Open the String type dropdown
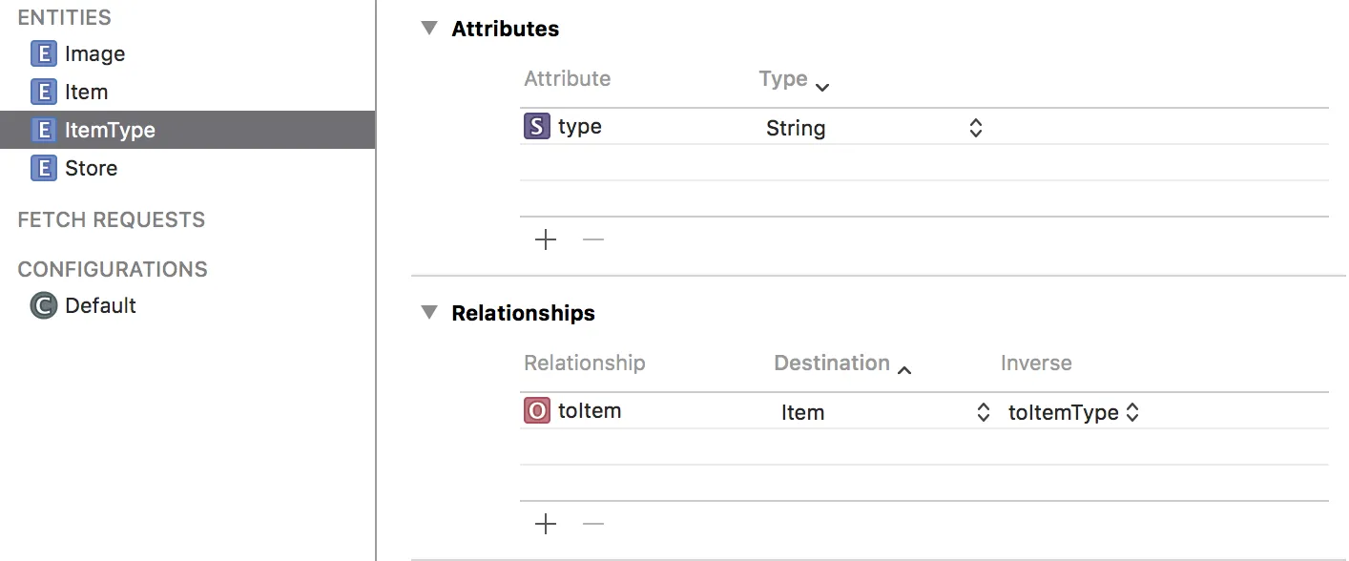1349x561 pixels. pyautogui.click(x=975, y=128)
